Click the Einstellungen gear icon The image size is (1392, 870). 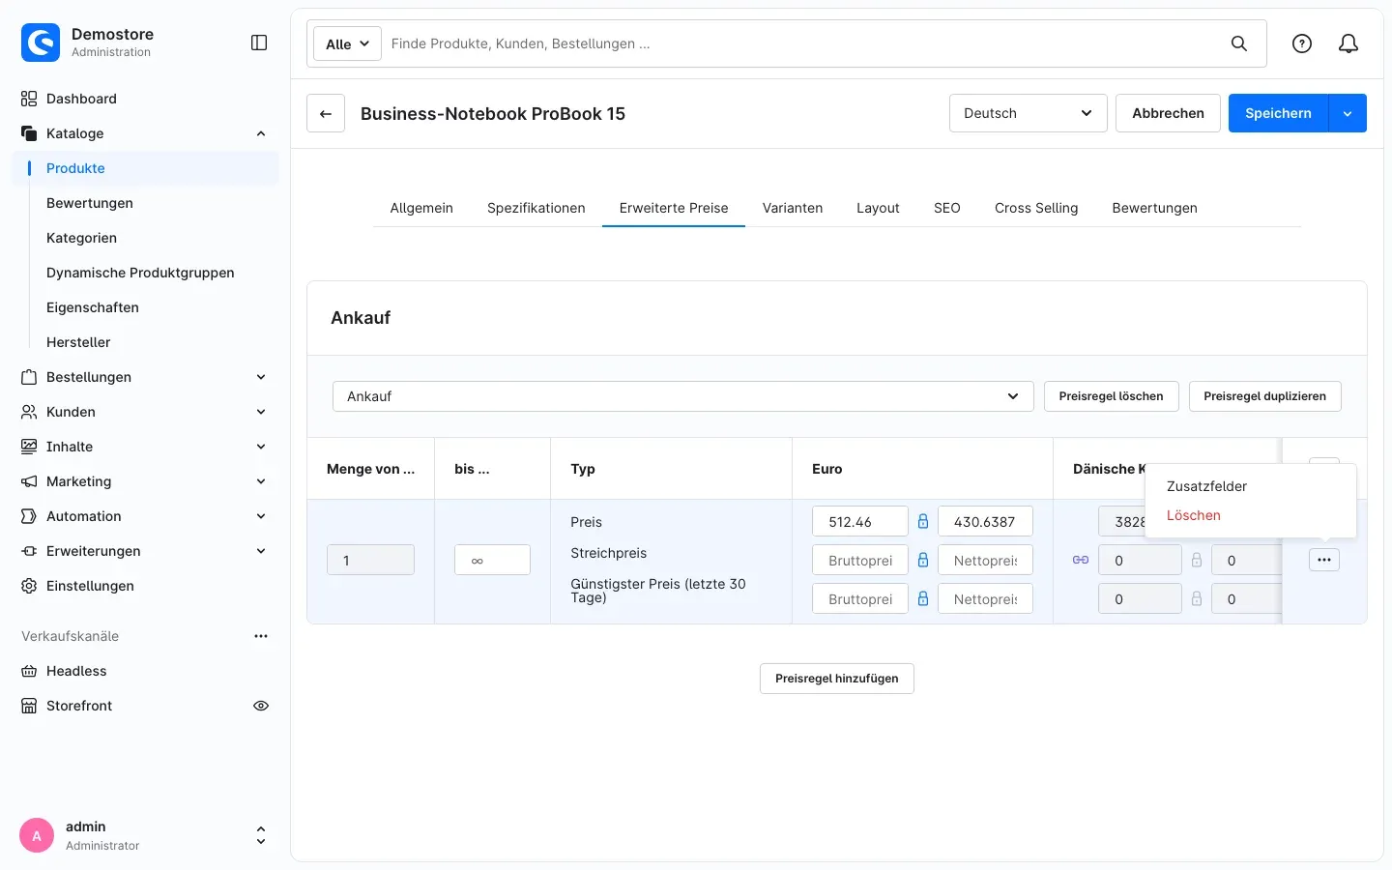pyautogui.click(x=29, y=586)
